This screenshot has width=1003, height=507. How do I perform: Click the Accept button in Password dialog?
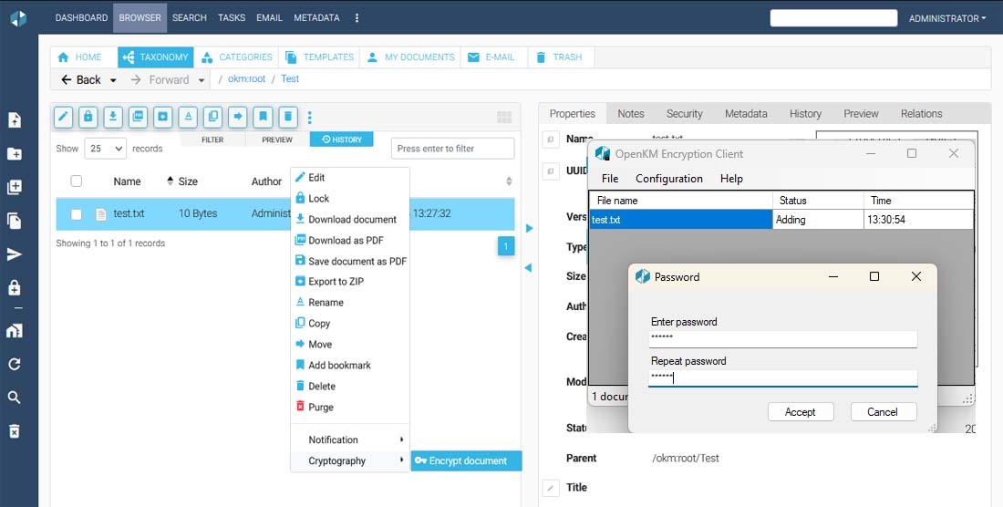click(801, 412)
